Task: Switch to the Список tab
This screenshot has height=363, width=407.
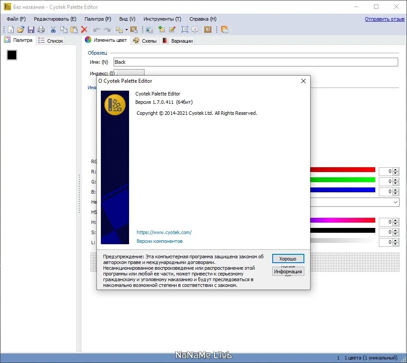Action: (x=51, y=41)
